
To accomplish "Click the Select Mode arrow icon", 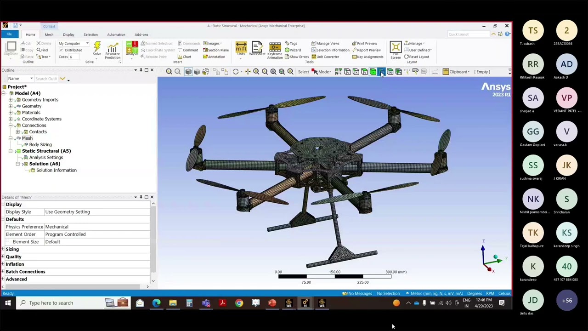I will [315, 72].
